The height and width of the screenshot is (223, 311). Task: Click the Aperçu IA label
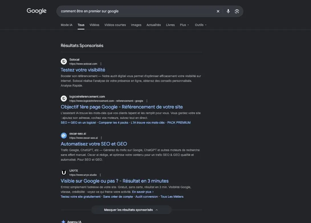pyautogui.click(x=74, y=222)
